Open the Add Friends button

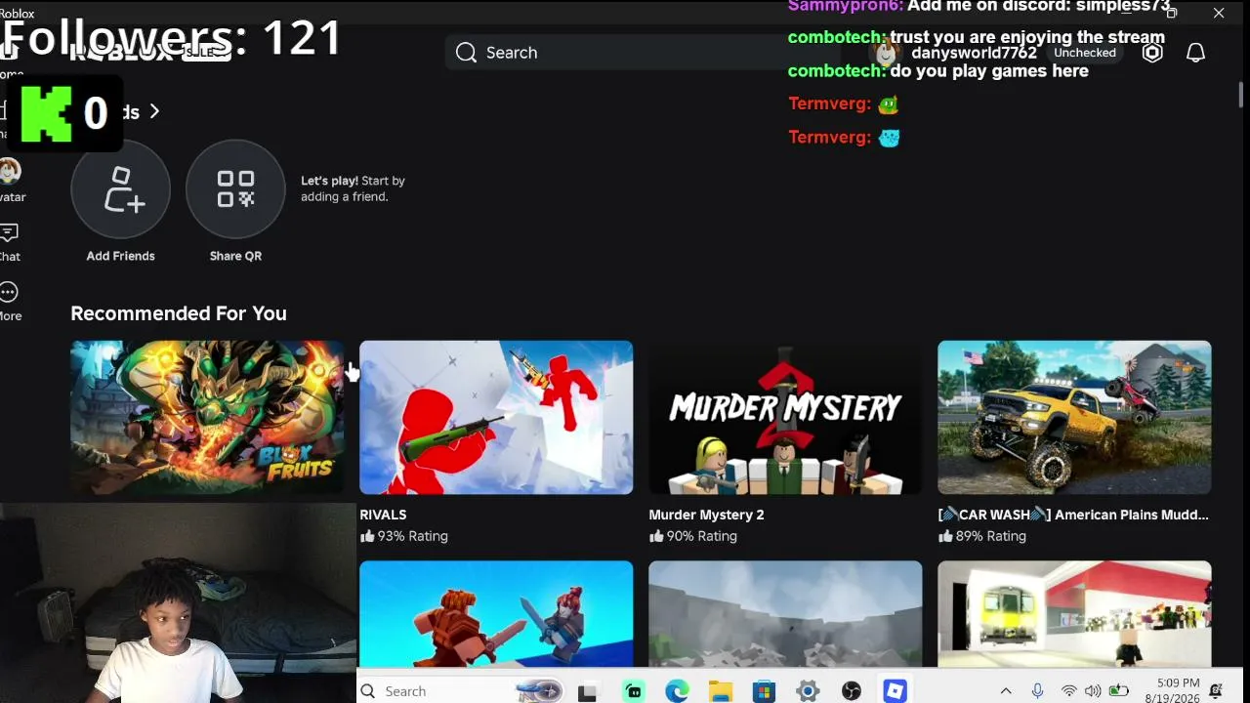point(121,188)
